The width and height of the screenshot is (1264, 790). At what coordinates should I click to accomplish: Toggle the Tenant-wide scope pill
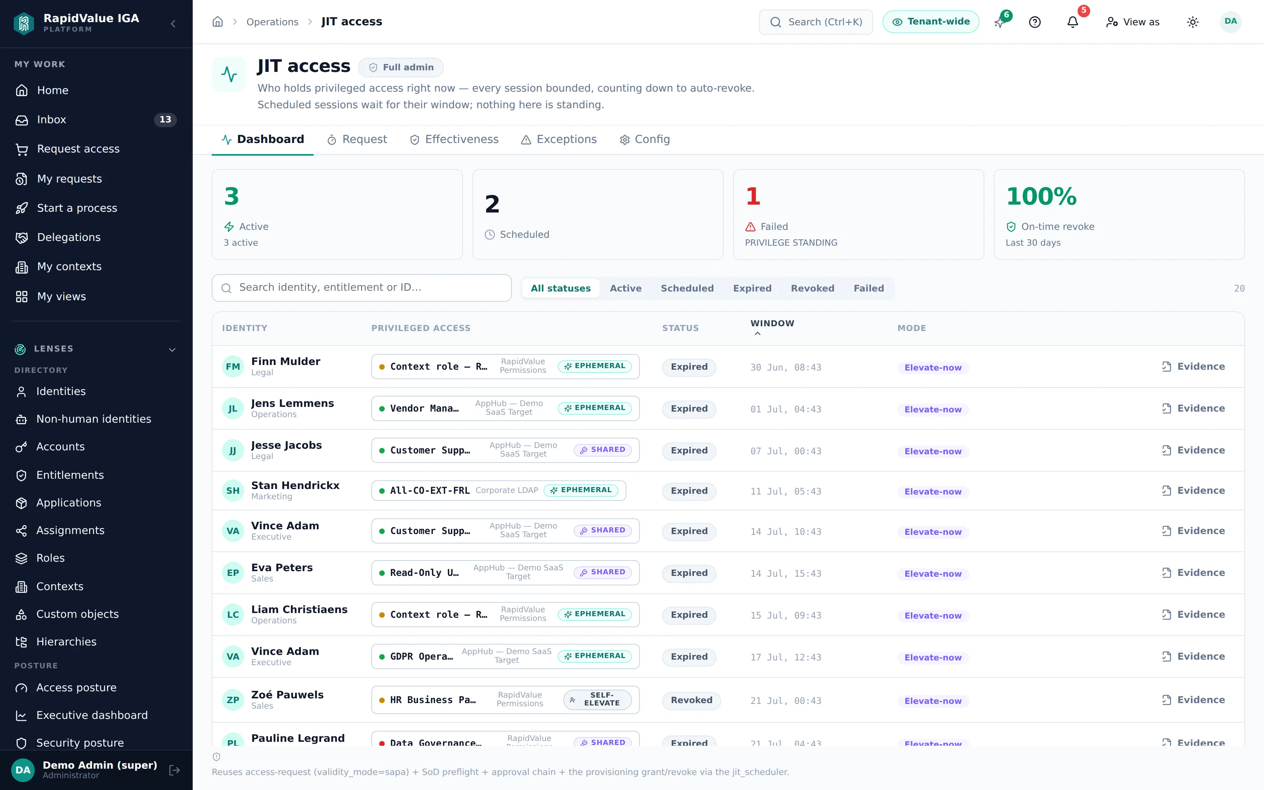click(x=930, y=22)
